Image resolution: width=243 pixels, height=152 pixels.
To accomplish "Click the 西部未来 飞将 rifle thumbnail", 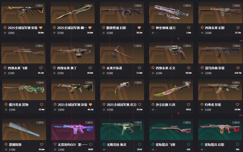I will pyautogui.click(x=23, y=53).
